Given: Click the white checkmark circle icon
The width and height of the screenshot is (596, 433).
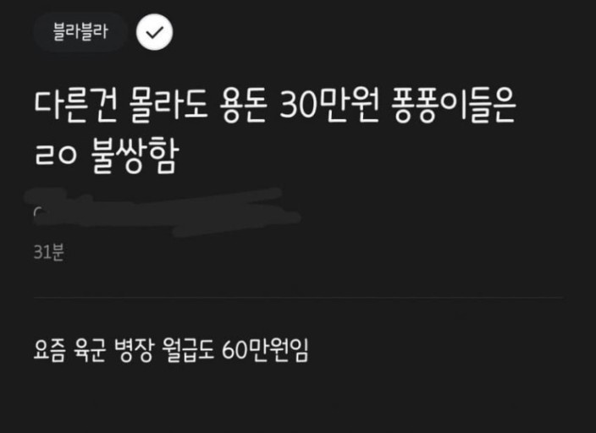Looking at the screenshot, I should pos(154,32).
